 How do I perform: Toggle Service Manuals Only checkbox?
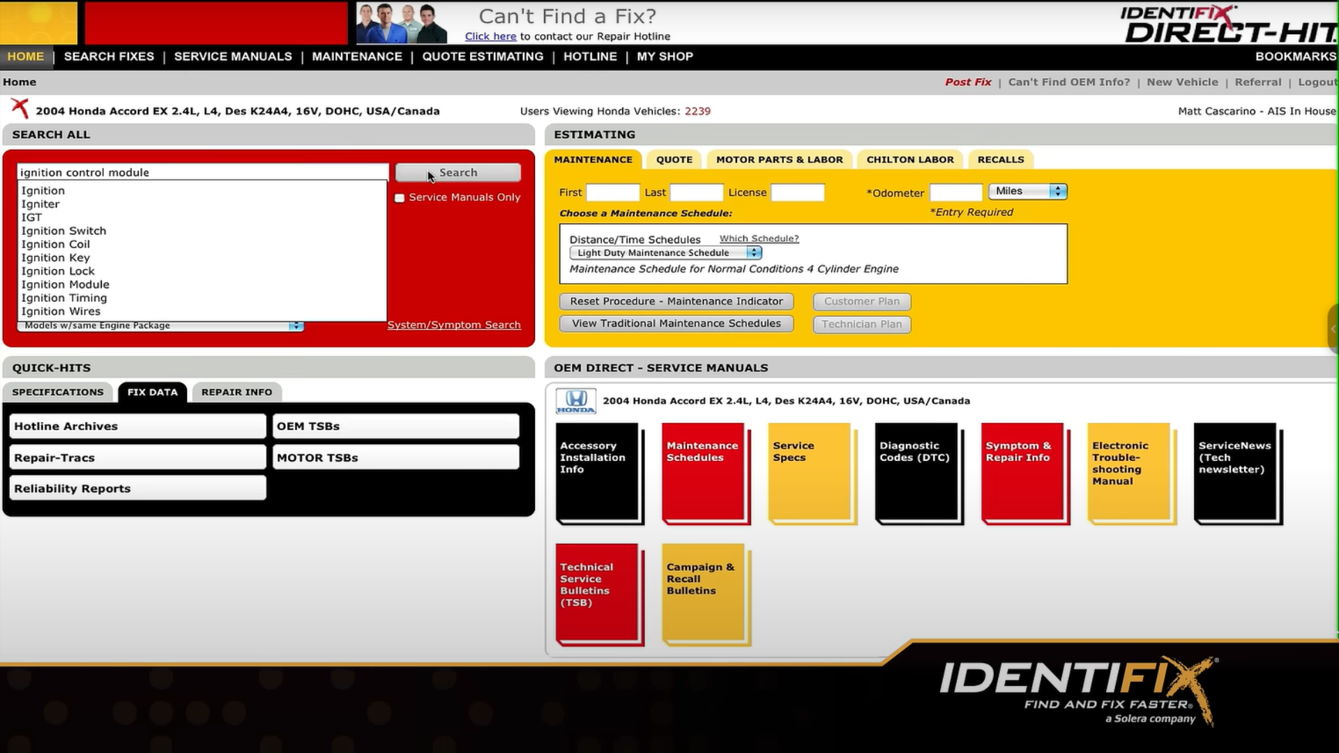[x=399, y=197]
